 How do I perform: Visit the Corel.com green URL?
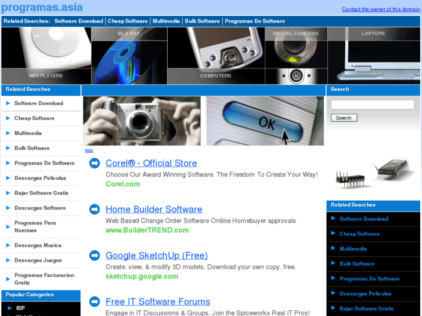pyautogui.click(x=122, y=184)
